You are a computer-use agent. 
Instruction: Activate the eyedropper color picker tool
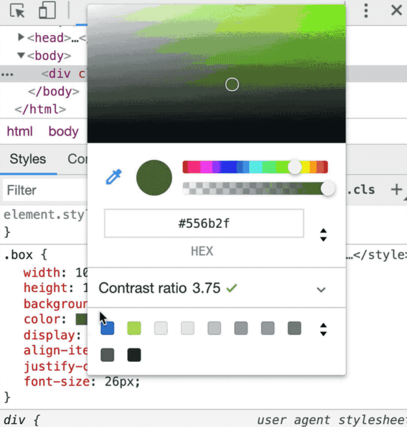point(114,177)
